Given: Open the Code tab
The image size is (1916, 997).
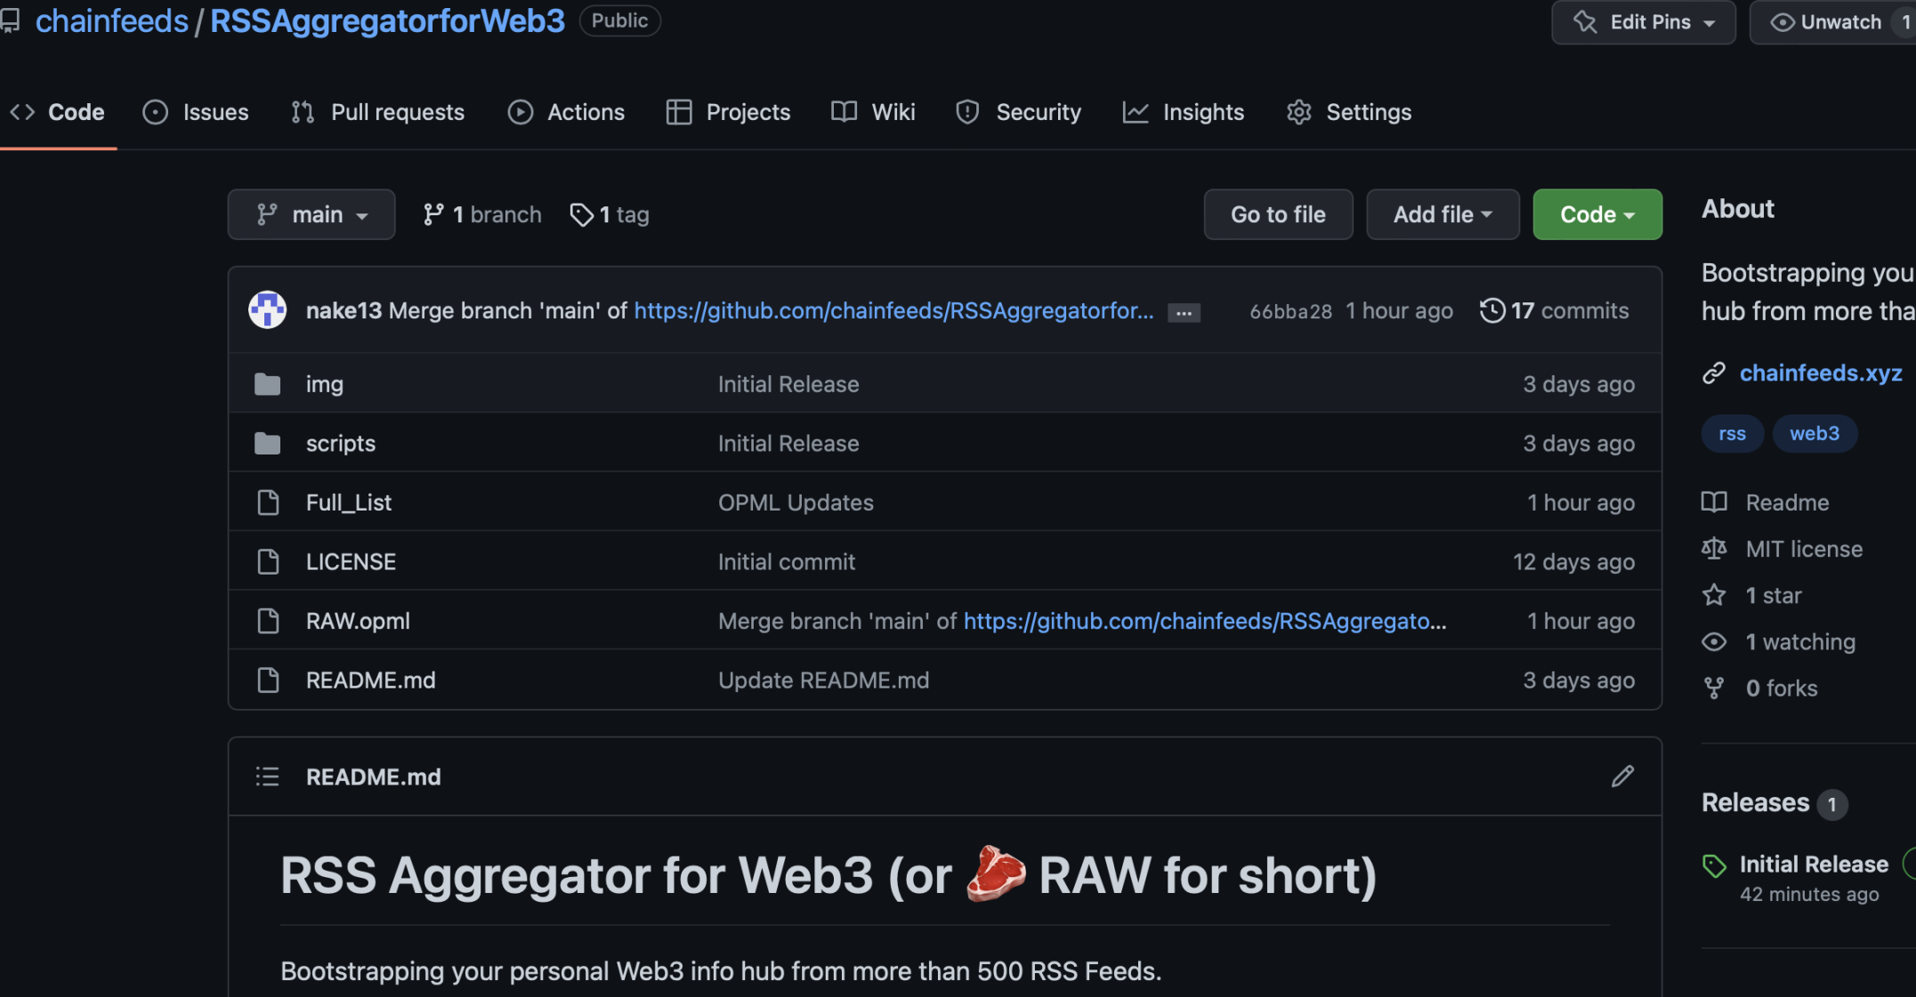Looking at the screenshot, I should (x=57, y=112).
